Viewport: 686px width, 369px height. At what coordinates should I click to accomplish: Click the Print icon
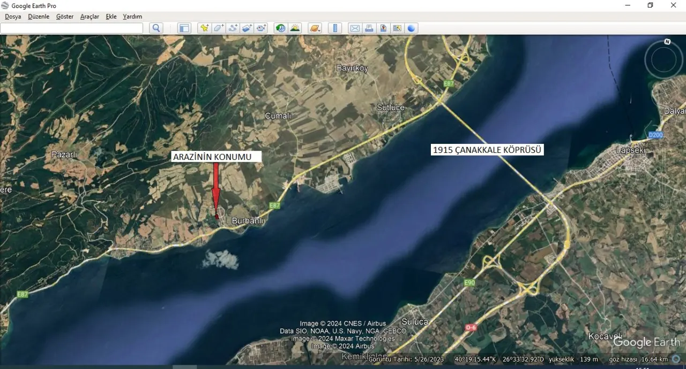pos(369,28)
